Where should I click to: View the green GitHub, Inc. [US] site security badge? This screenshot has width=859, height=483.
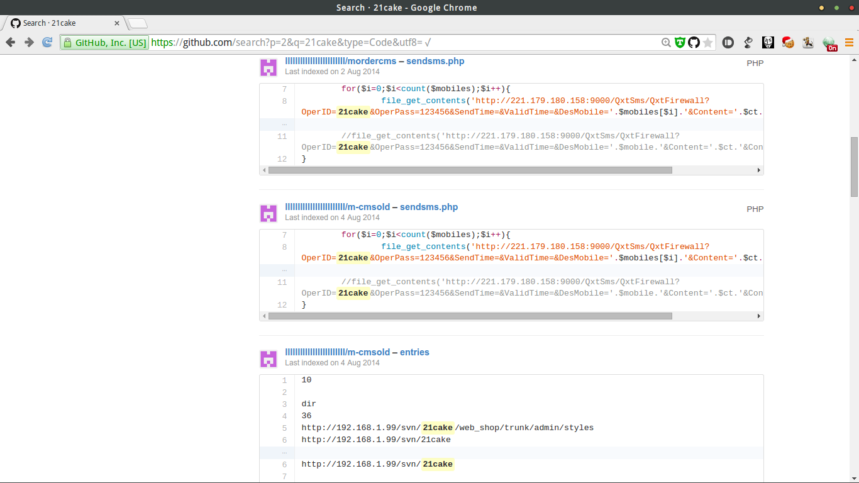click(x=104, y=43)
